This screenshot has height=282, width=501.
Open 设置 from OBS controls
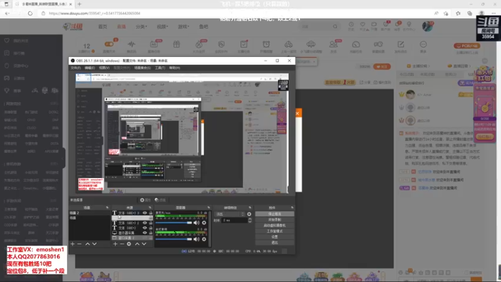(275, 237)
